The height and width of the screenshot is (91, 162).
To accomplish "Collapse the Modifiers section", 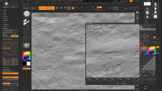I will click(x=5, y=28).
